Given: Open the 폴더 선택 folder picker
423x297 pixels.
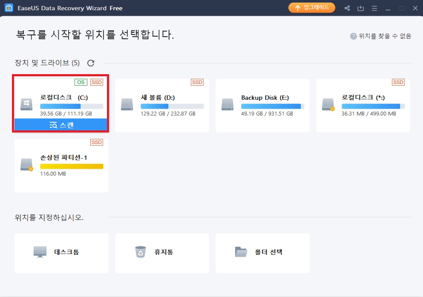Looking at the screenshot, I should [x=262, y=253].
